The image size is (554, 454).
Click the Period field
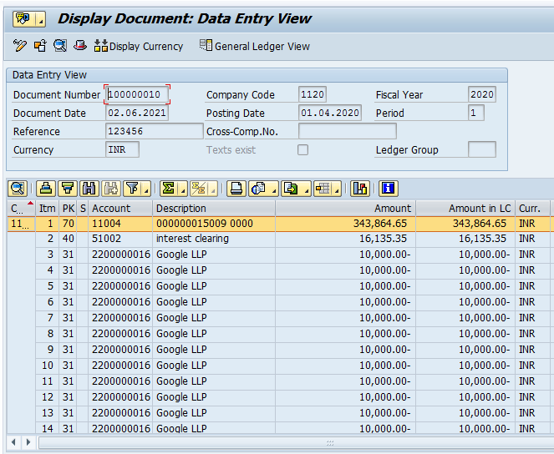(476, 113)
